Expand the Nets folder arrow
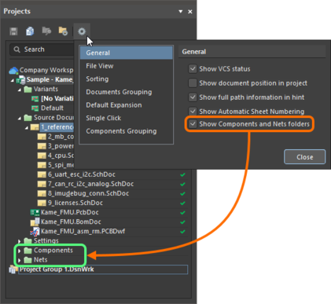 click(x=20, y=260)
